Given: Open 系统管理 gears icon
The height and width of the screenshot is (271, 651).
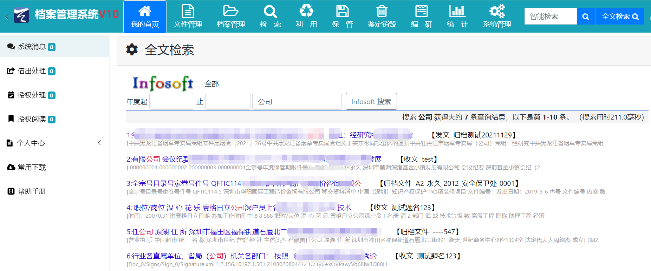Looking at the screenshot, I should click(497, 12).
